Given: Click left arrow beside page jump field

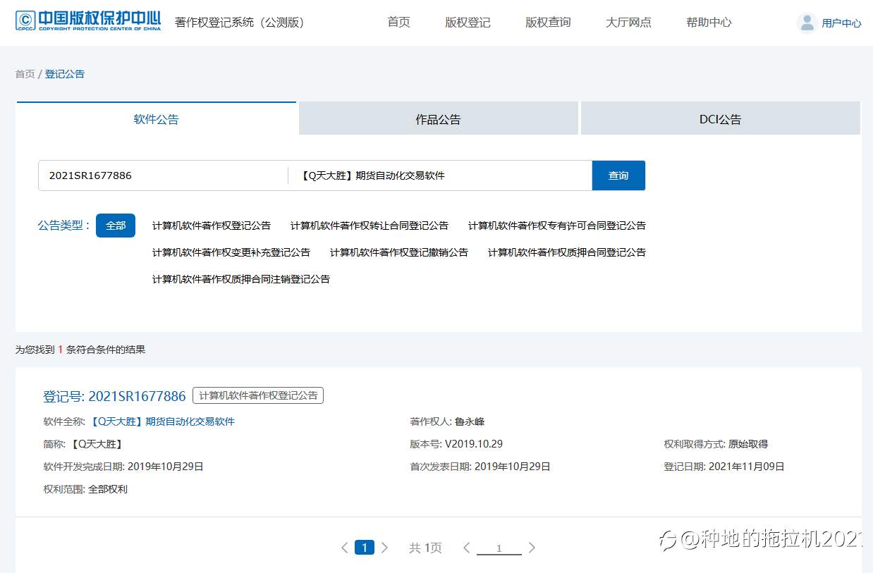Looking at the screenshot, I should 466,548.
